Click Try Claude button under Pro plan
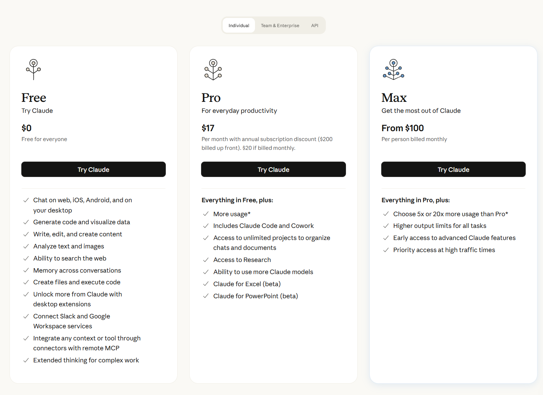 click(273, 169)
